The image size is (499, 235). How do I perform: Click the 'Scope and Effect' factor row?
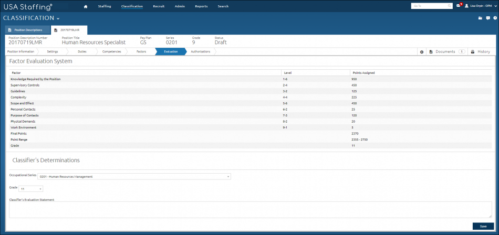pyautogui.click(x=251, y=103)
